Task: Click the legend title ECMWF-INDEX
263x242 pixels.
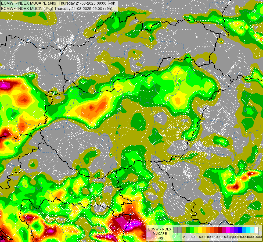Action: click(160, 229)
